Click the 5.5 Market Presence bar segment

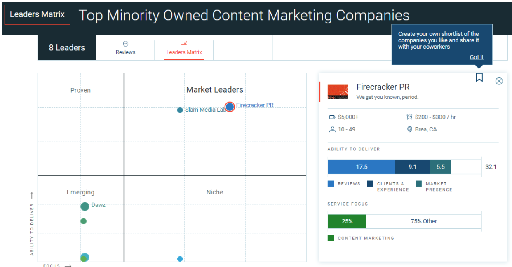click(440, 167)
